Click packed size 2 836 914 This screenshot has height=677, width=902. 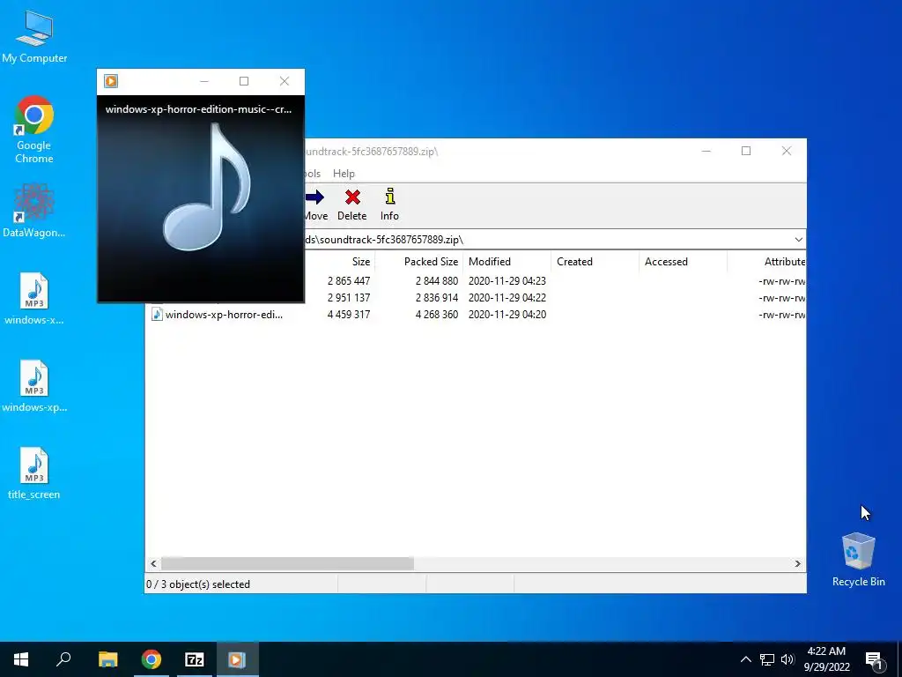click(x=437, y=298)
